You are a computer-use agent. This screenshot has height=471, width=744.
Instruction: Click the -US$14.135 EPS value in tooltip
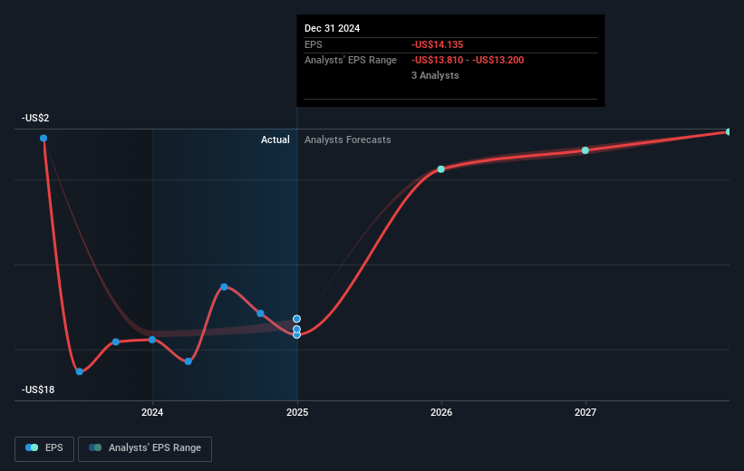click(x=437, y=44)
